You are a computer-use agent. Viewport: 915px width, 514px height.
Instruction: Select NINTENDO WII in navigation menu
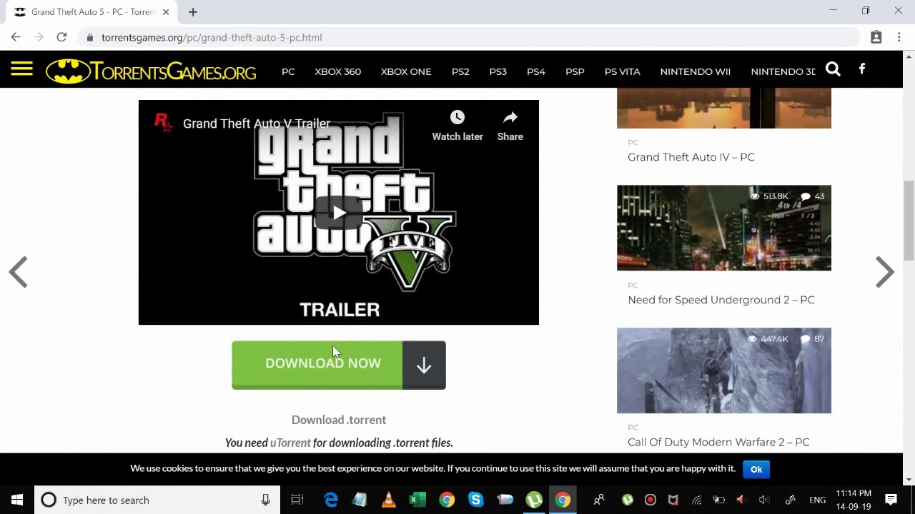695,71
